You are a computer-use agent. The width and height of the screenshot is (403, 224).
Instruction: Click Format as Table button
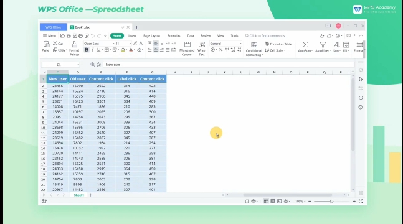click(279, 44)
